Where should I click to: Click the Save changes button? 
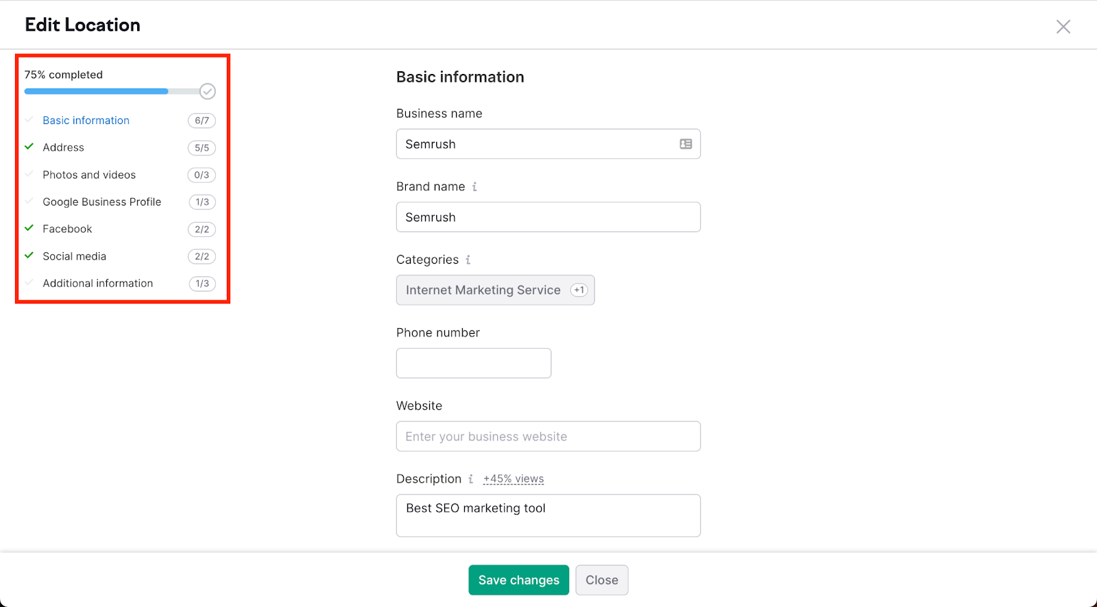tap(519, 580)
